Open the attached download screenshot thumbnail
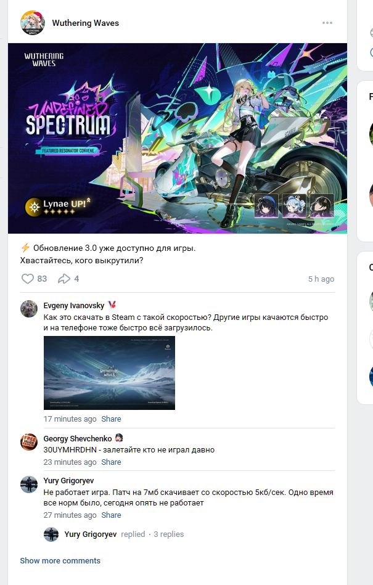This screenshot has height=585, width=373. click(x=109, y=373)
